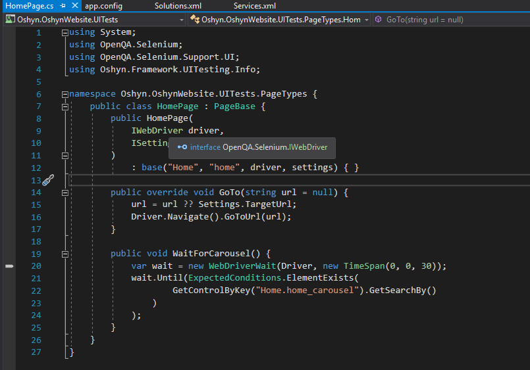Collapse the GoTo method outline on line 14
Screen dimensions: 530x370
[x=64, y=193]
